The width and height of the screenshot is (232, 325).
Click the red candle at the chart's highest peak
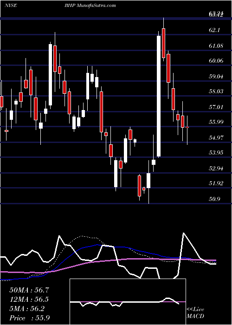[164, 43]
